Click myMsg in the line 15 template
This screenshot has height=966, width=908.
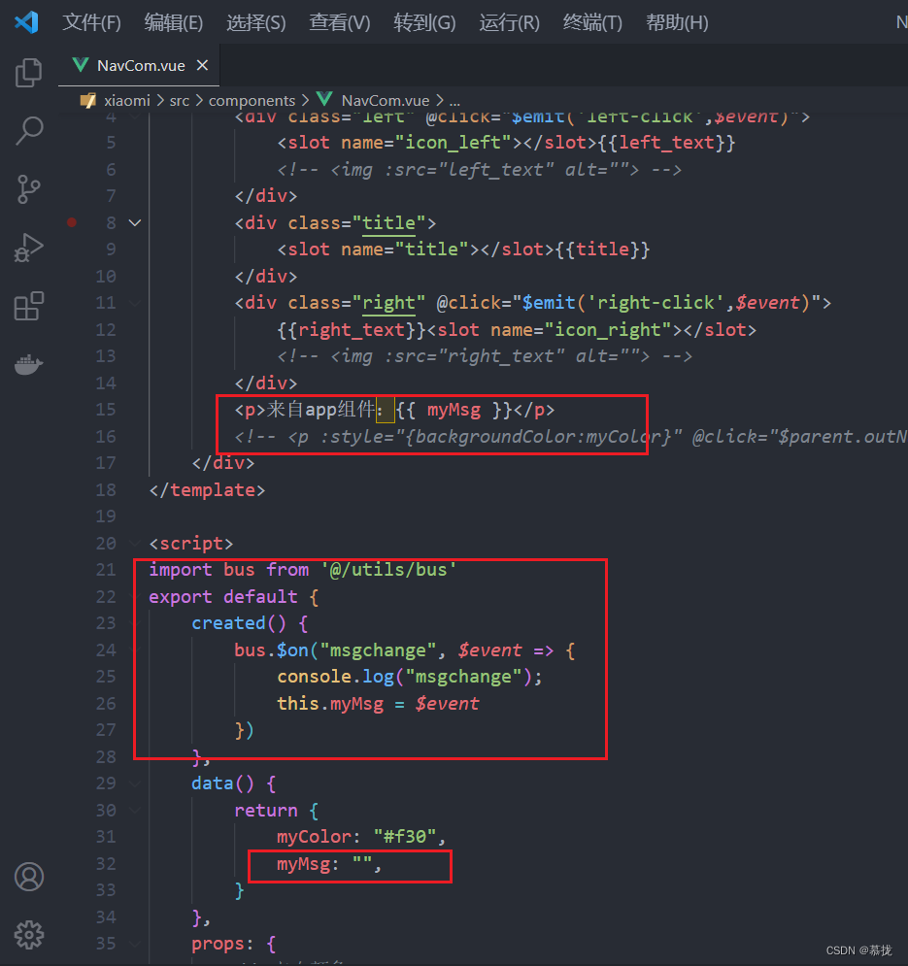pos(454,410)
